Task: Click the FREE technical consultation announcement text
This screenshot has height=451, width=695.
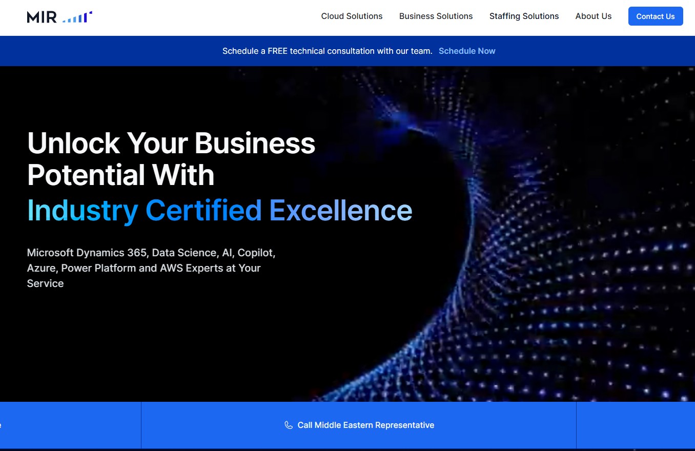Action: click(327, 51)
